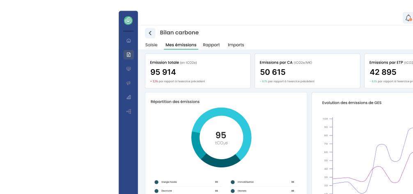Viewport: 413px width, 194px height.
Task: Click the megaphone announcements sidebar icon
Action: pos(128,83)
